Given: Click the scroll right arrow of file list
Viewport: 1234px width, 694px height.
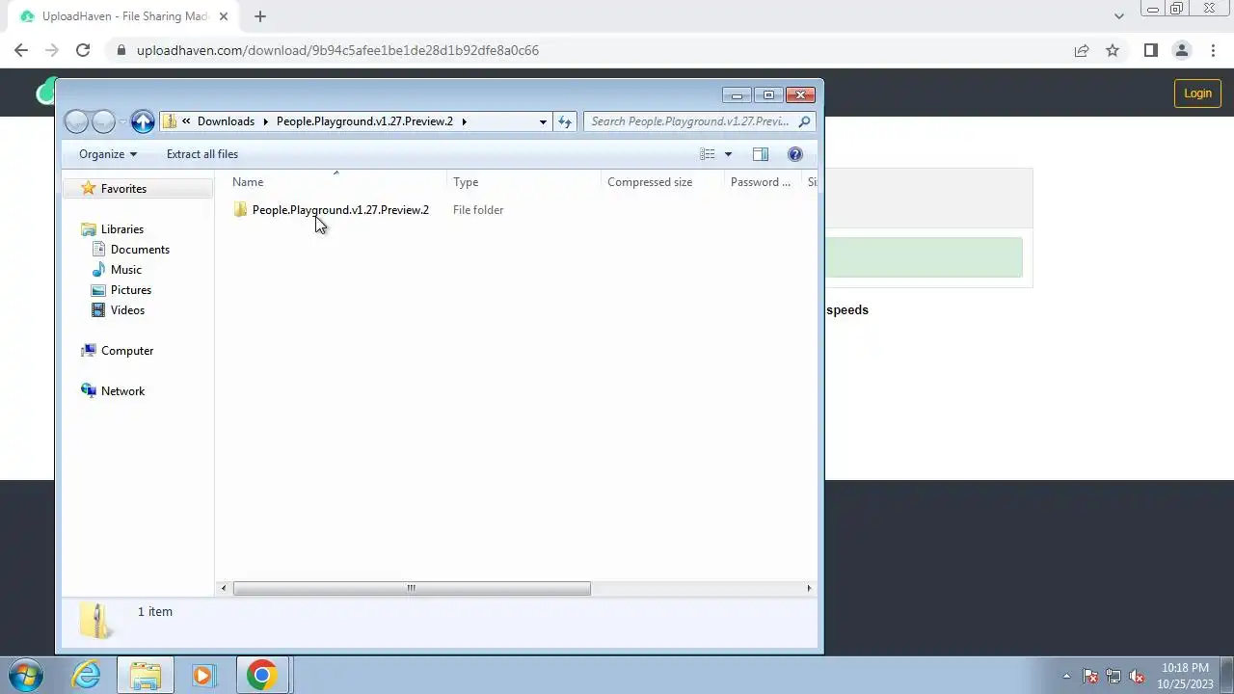Looking at the screenshot, I should coord(809,588).
